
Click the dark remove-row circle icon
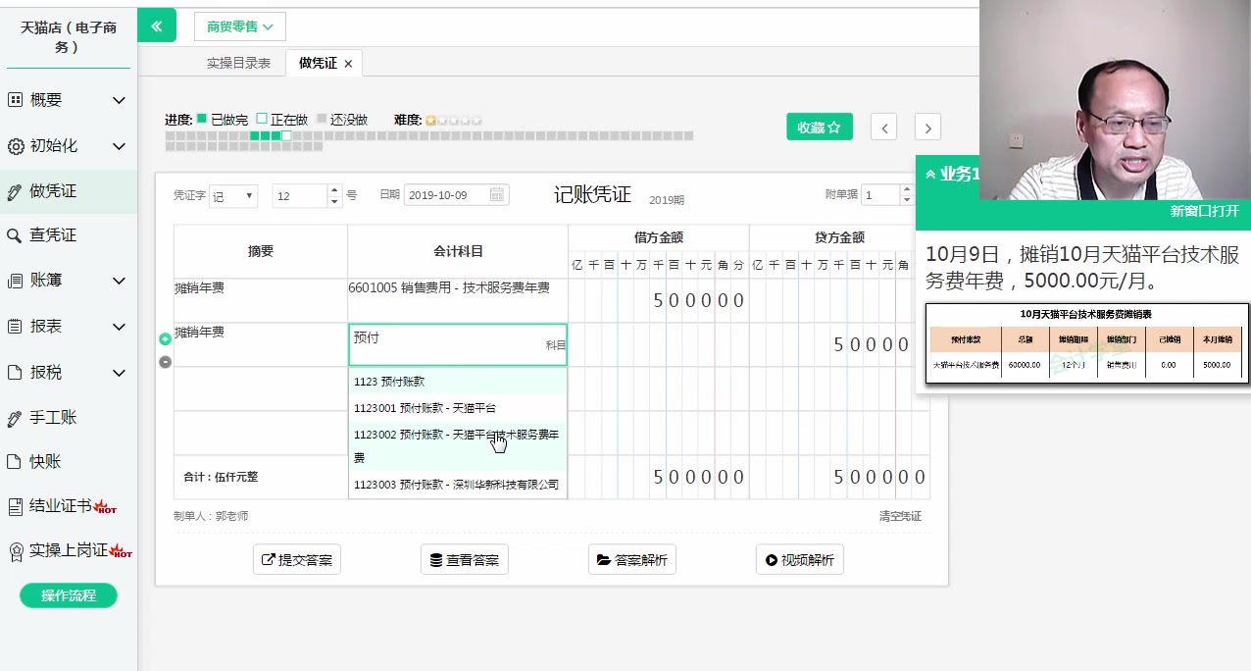(165, 362)
